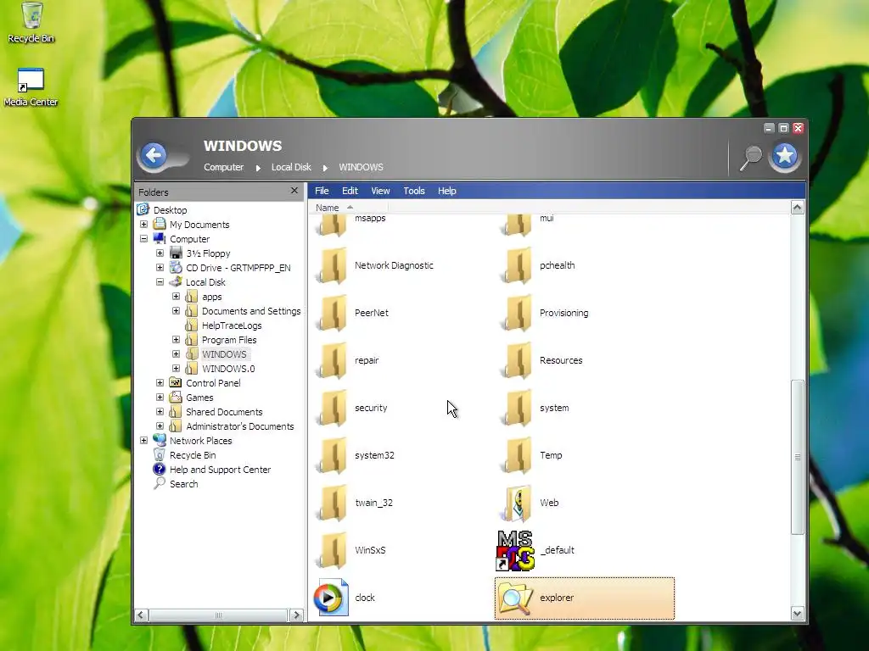Expand the WINDOWS.0 folder node
The height and width of the screenshot is (651, 869).
(x=176, y=368)
